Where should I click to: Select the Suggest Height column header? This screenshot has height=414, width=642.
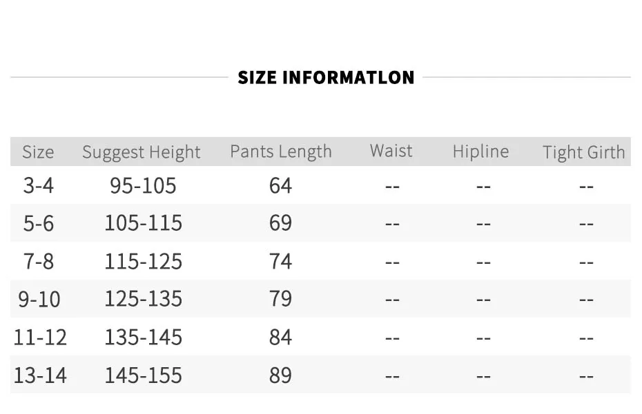[x=142, y=152]
